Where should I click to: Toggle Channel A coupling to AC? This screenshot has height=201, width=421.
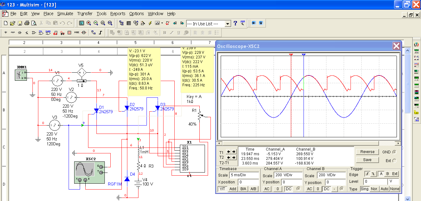coord(267,189)
